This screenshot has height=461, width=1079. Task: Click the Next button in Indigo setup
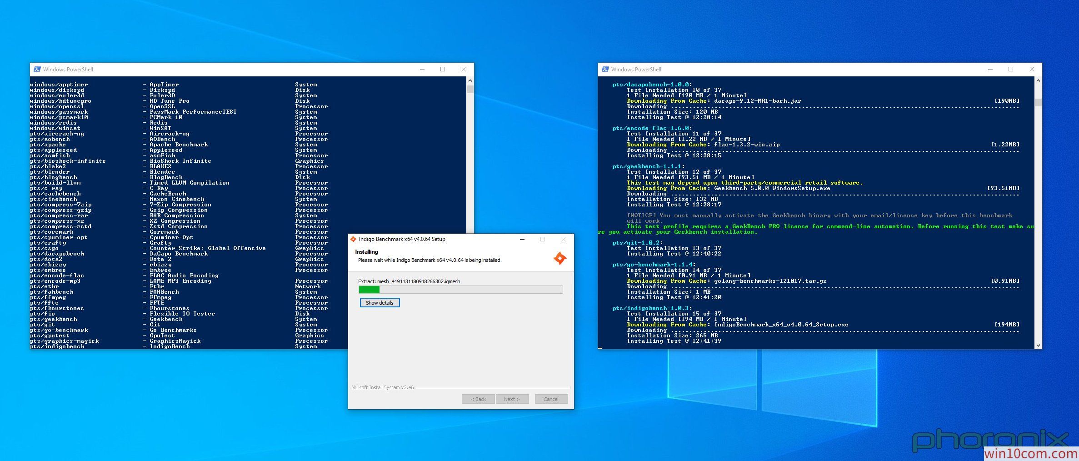click(512, 399)
